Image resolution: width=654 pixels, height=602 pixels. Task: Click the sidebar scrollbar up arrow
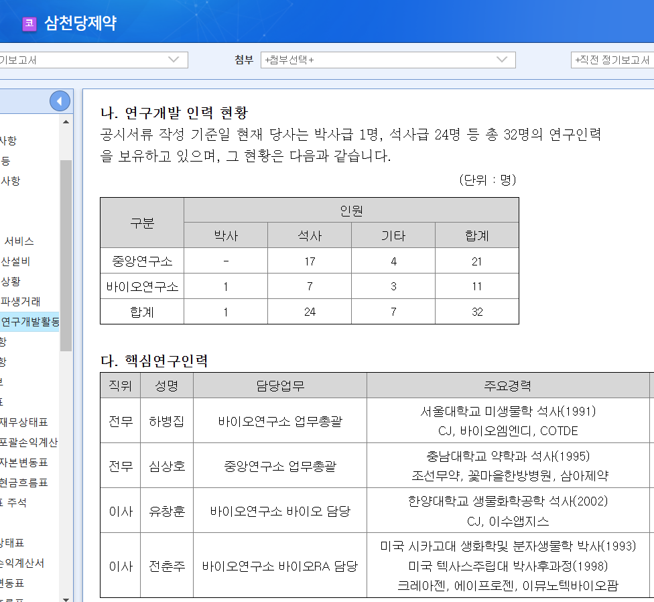click(x=66, y=123)
